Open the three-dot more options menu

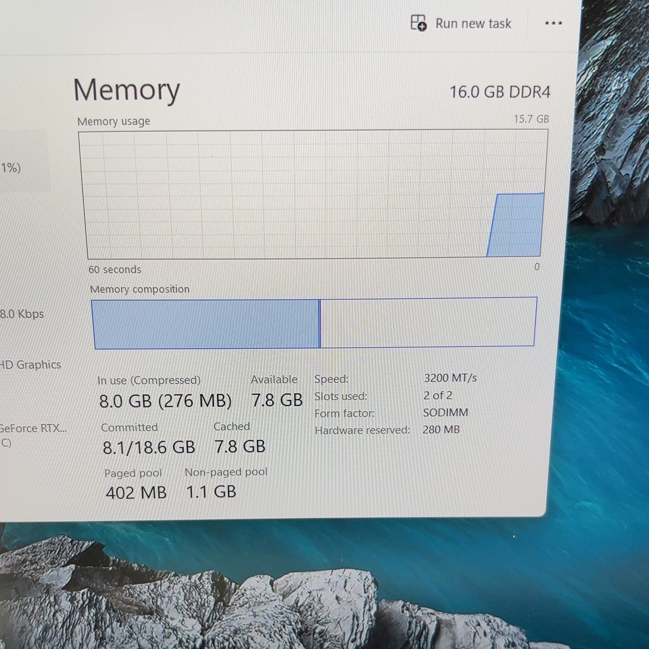[x=553, y=23]
